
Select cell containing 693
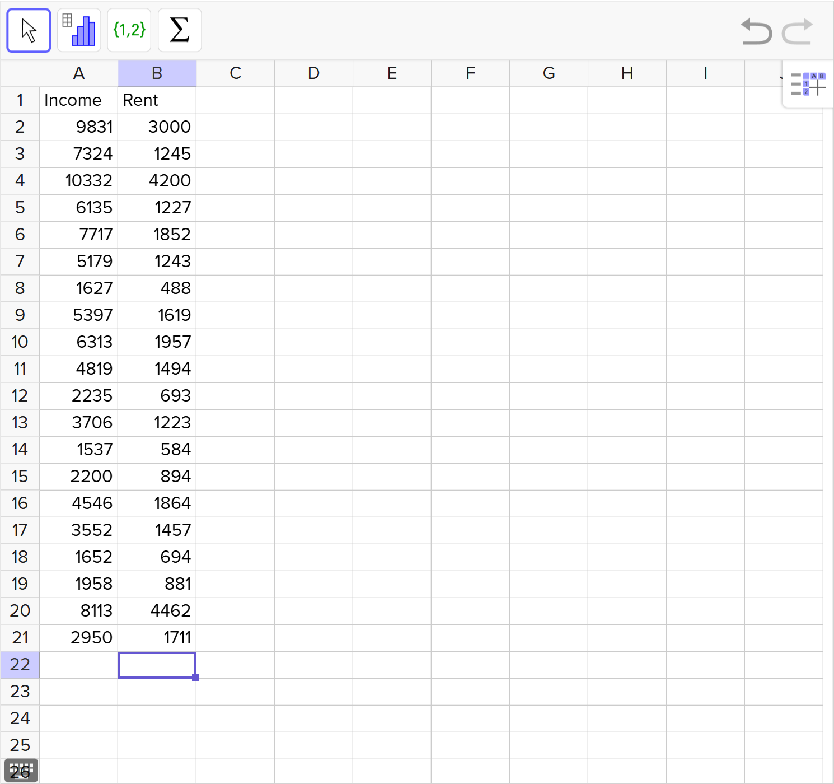pyautogui.click(x=157, y=396)
